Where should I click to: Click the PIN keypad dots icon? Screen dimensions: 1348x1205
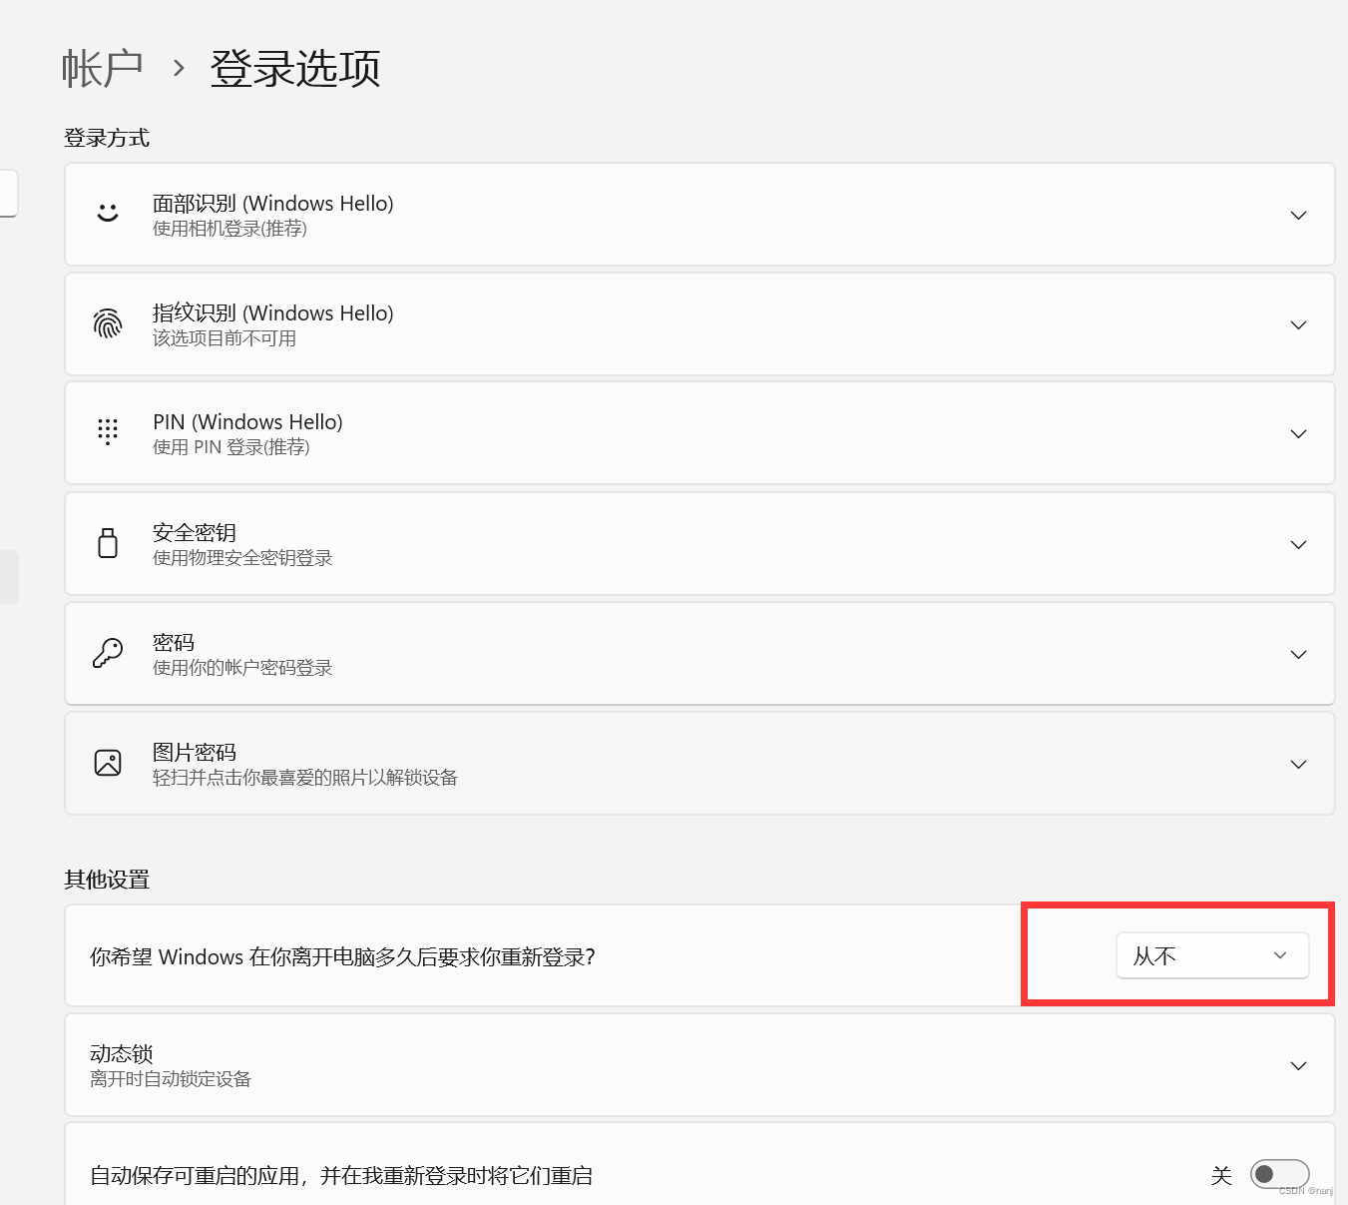(108, 431)
